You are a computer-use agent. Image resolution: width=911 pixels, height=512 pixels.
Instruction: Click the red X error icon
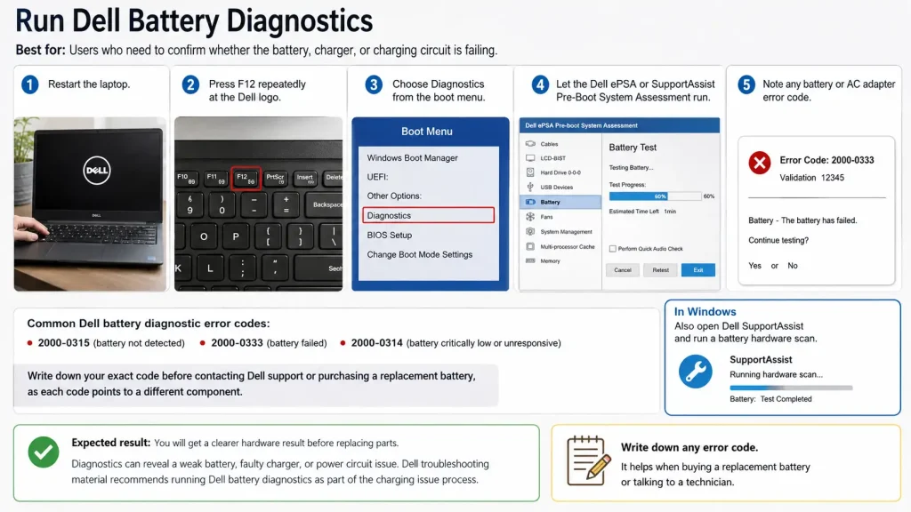click(x=760, y=163)
